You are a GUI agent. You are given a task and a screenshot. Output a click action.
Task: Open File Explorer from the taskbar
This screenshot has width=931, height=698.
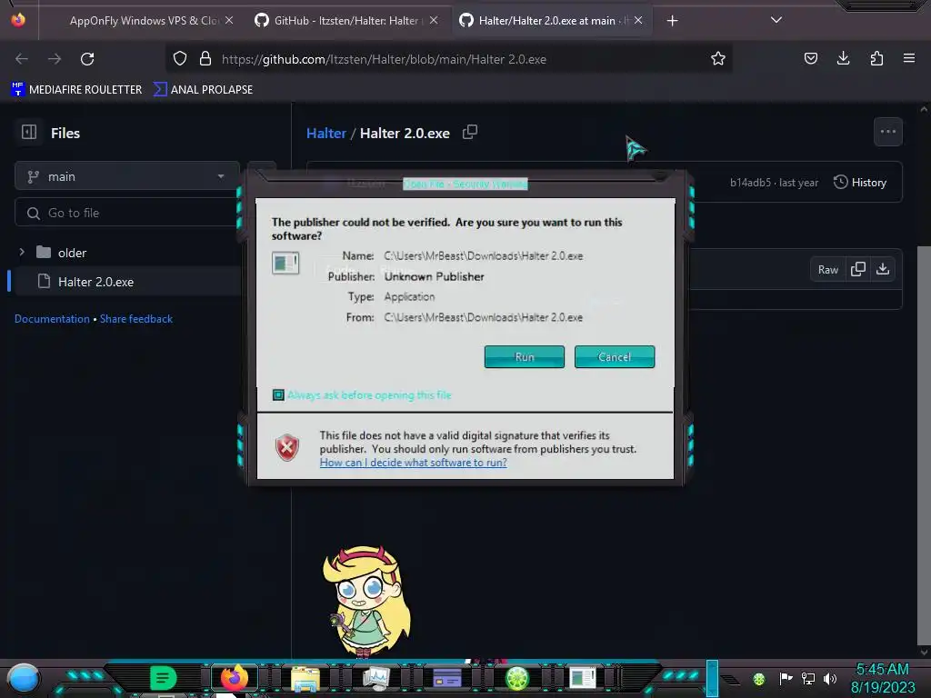coord(305,678)
